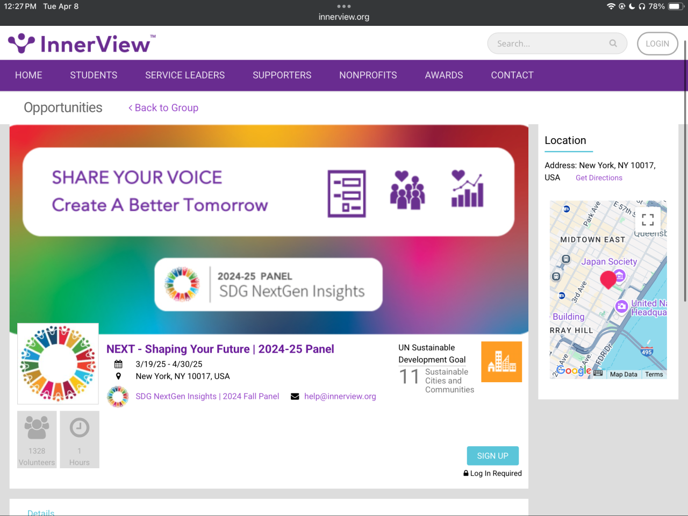
Task: Click the bar chart heart banner icon
Action: pos(467,189)
